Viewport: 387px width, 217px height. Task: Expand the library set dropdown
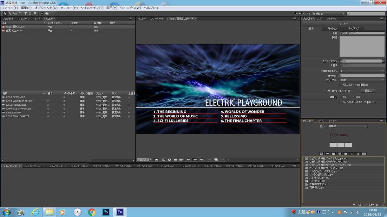[x=348, y=126]
